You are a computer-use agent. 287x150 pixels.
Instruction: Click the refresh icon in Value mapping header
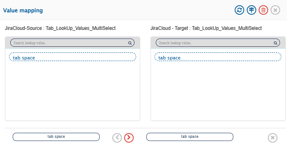point(239,10)
